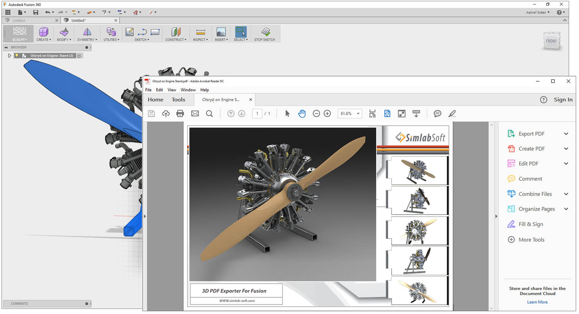Expand the Create PDF chevron
The height and width of the screenshot is (314, 579).
[566, 148]
